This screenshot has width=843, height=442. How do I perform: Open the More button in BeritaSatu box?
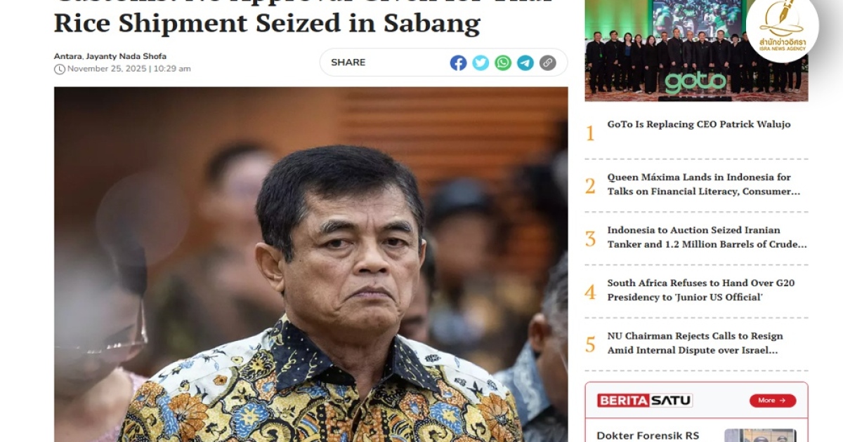coord(773,401)
